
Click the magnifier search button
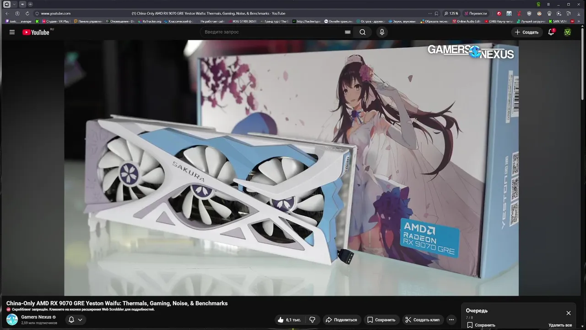[363, 32]
